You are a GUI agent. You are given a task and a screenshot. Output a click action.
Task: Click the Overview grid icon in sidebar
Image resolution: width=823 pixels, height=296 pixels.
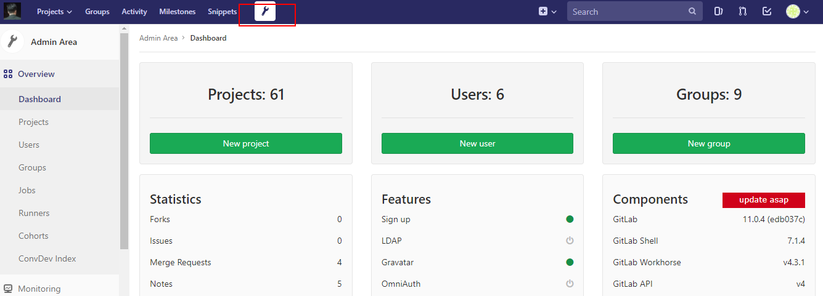(8, 74)
